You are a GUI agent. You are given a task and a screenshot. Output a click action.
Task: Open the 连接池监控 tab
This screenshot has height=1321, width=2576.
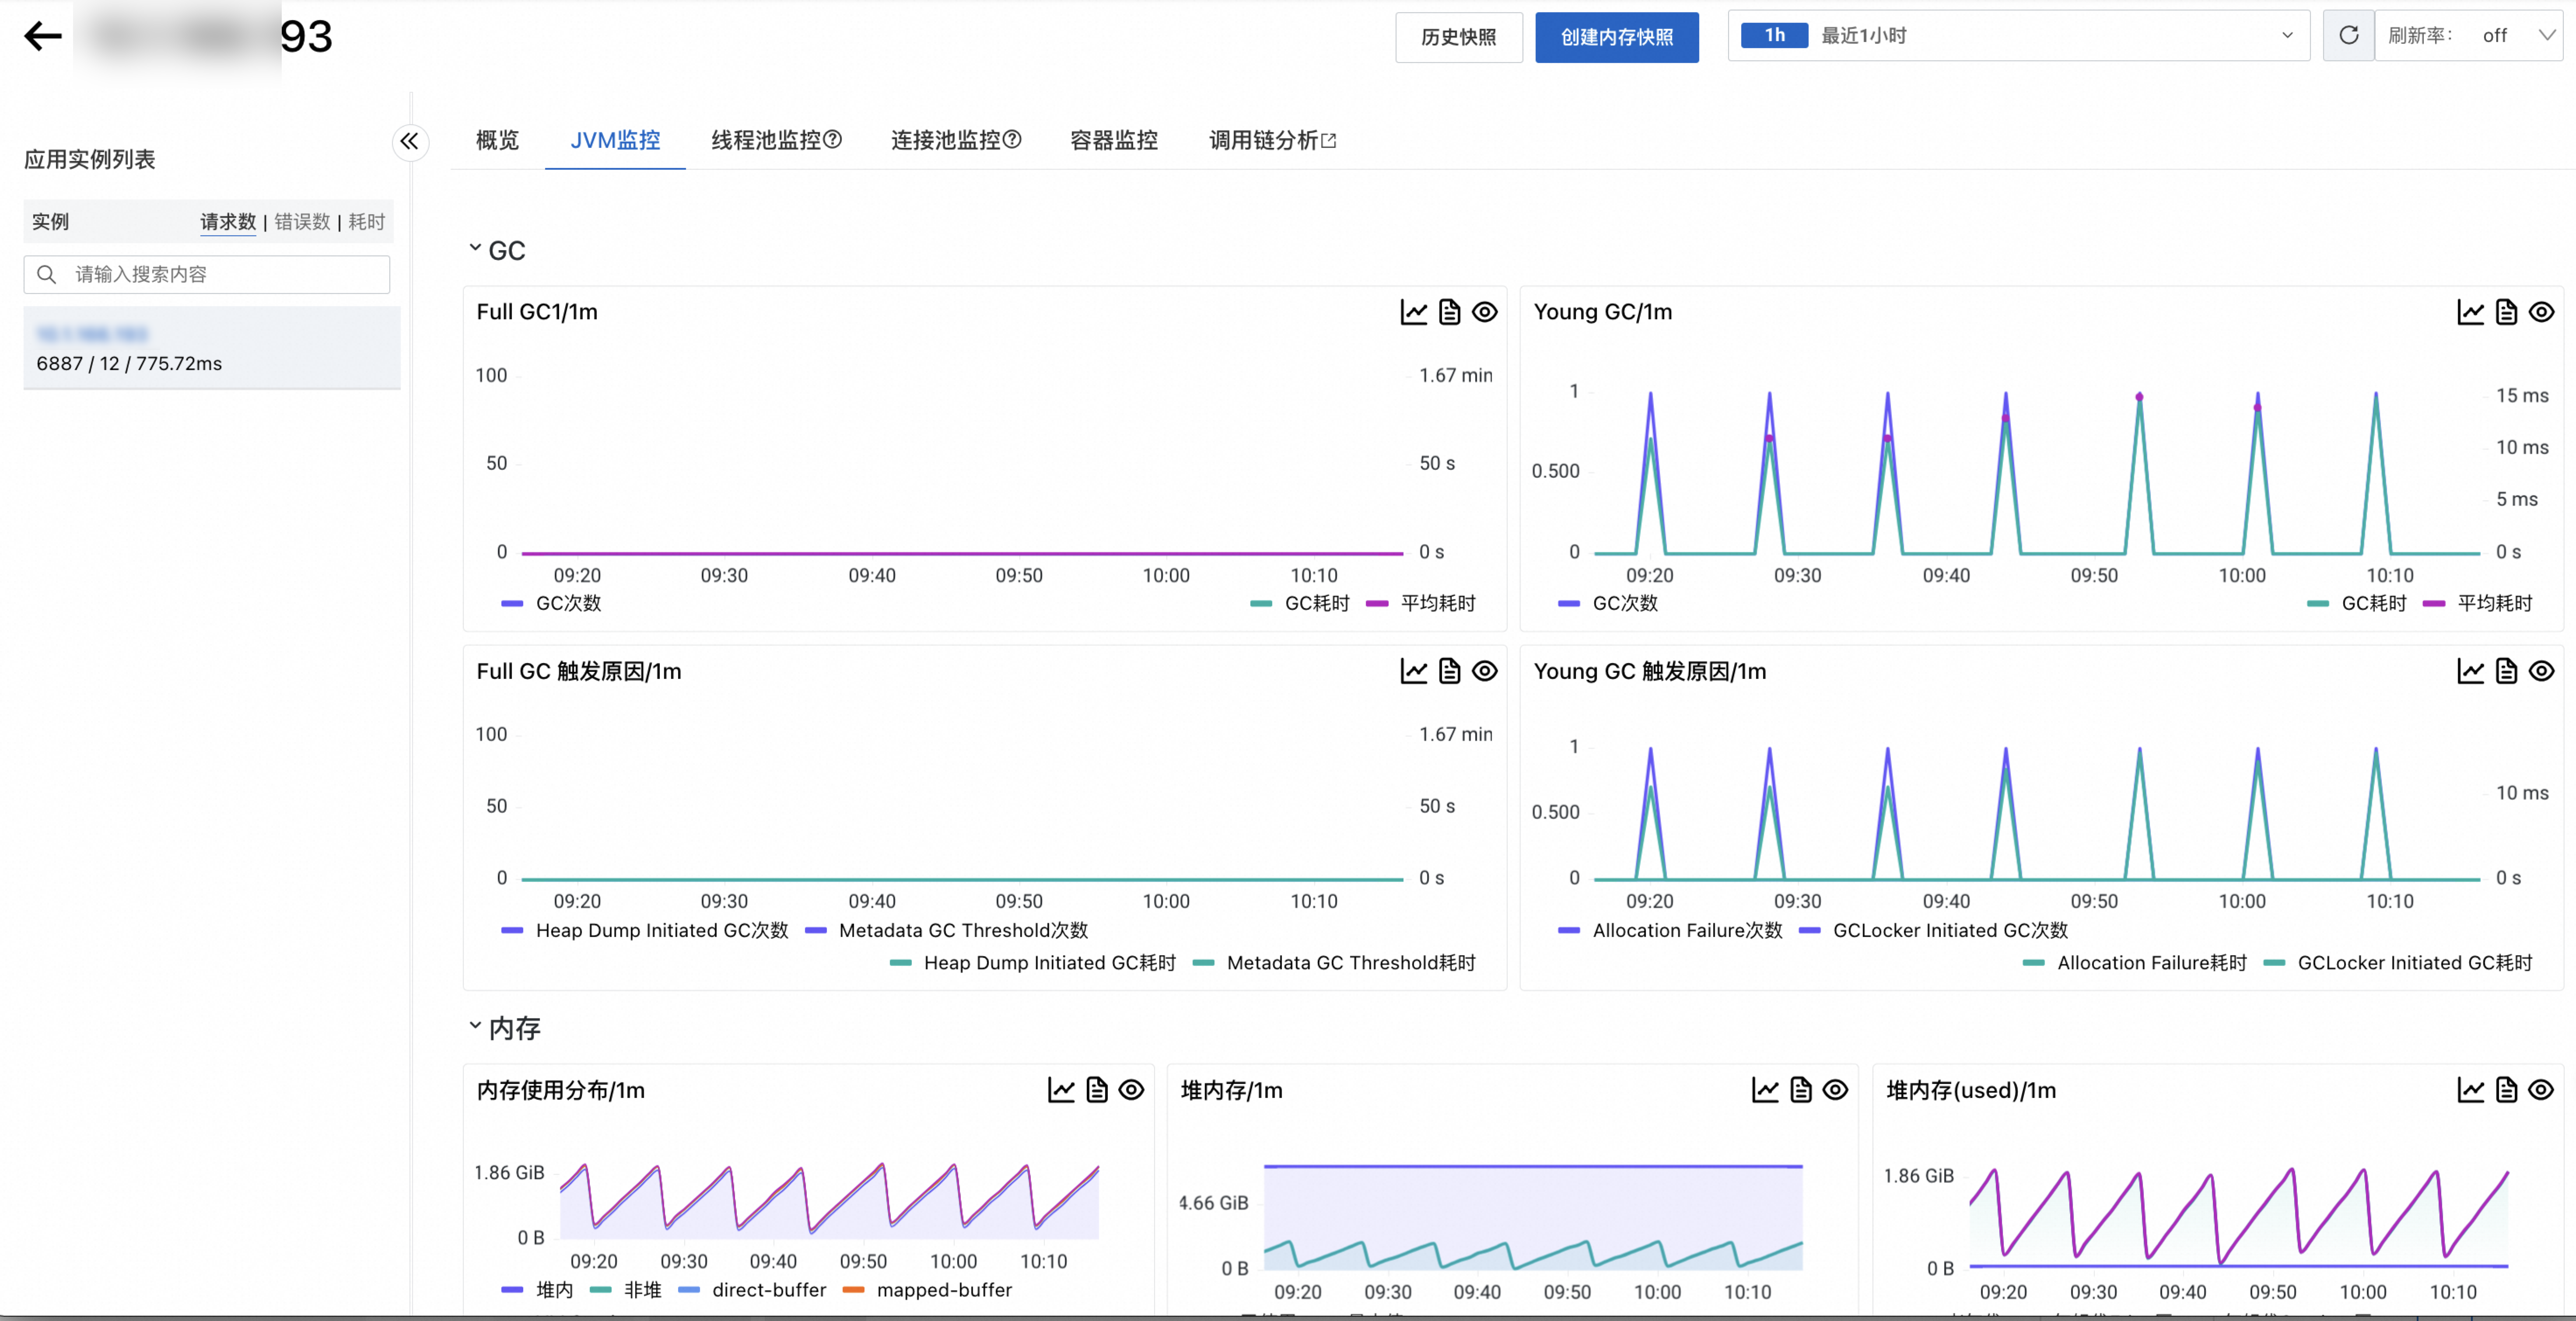coord(945,140)
